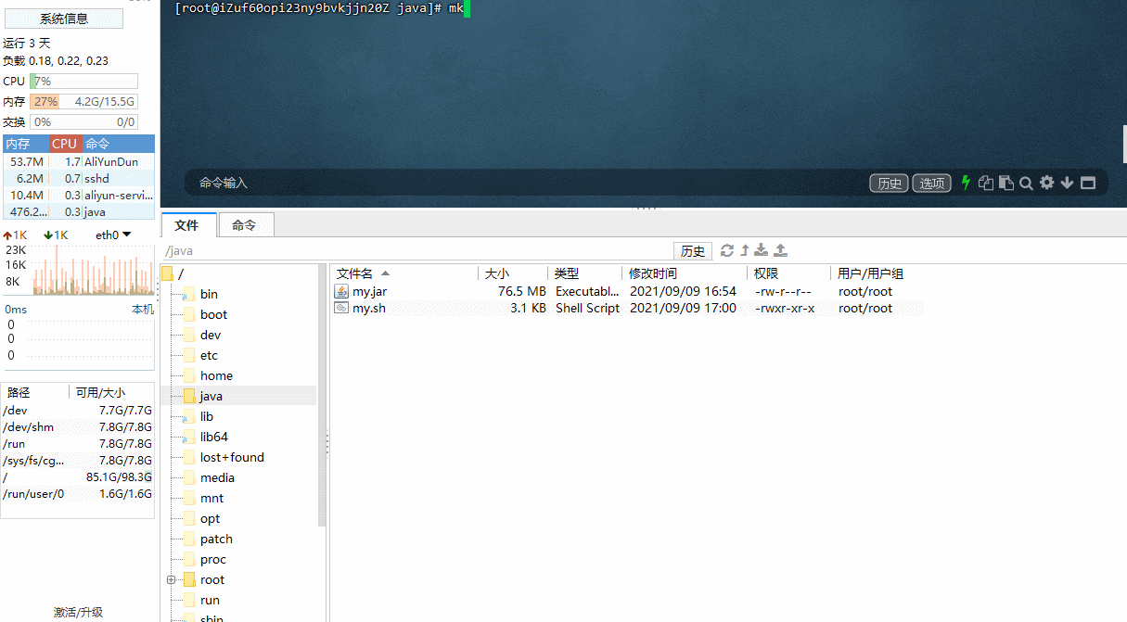Select the my.sh file row

pyautogui.click(x=369, y=308)
